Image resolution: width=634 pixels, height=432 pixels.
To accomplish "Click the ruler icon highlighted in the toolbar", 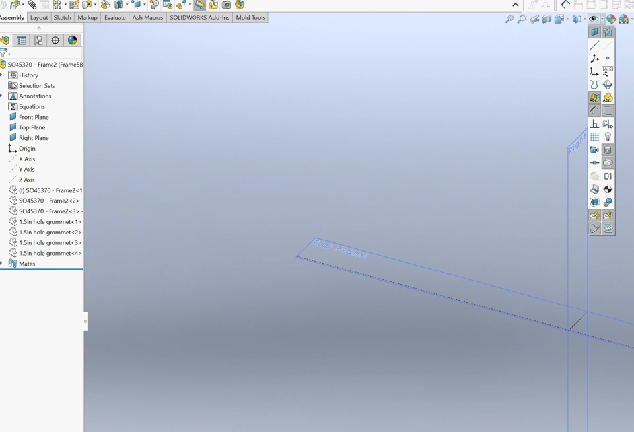I will (199, 5).
